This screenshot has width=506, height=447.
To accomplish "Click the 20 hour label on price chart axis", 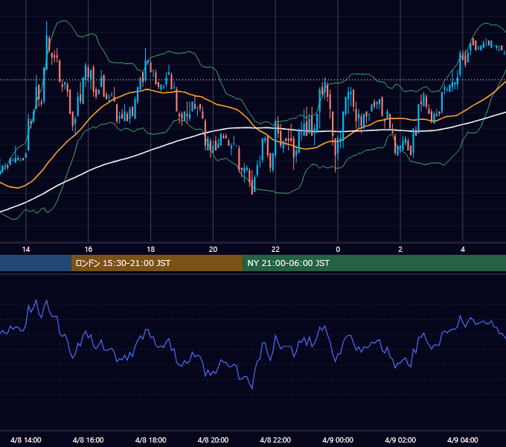I will click(x=213, y=250).
